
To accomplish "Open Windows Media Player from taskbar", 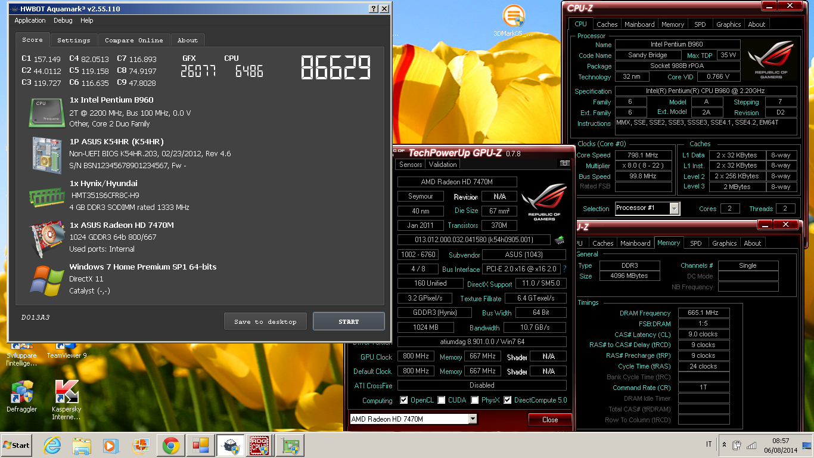I will tap(111, 445).
